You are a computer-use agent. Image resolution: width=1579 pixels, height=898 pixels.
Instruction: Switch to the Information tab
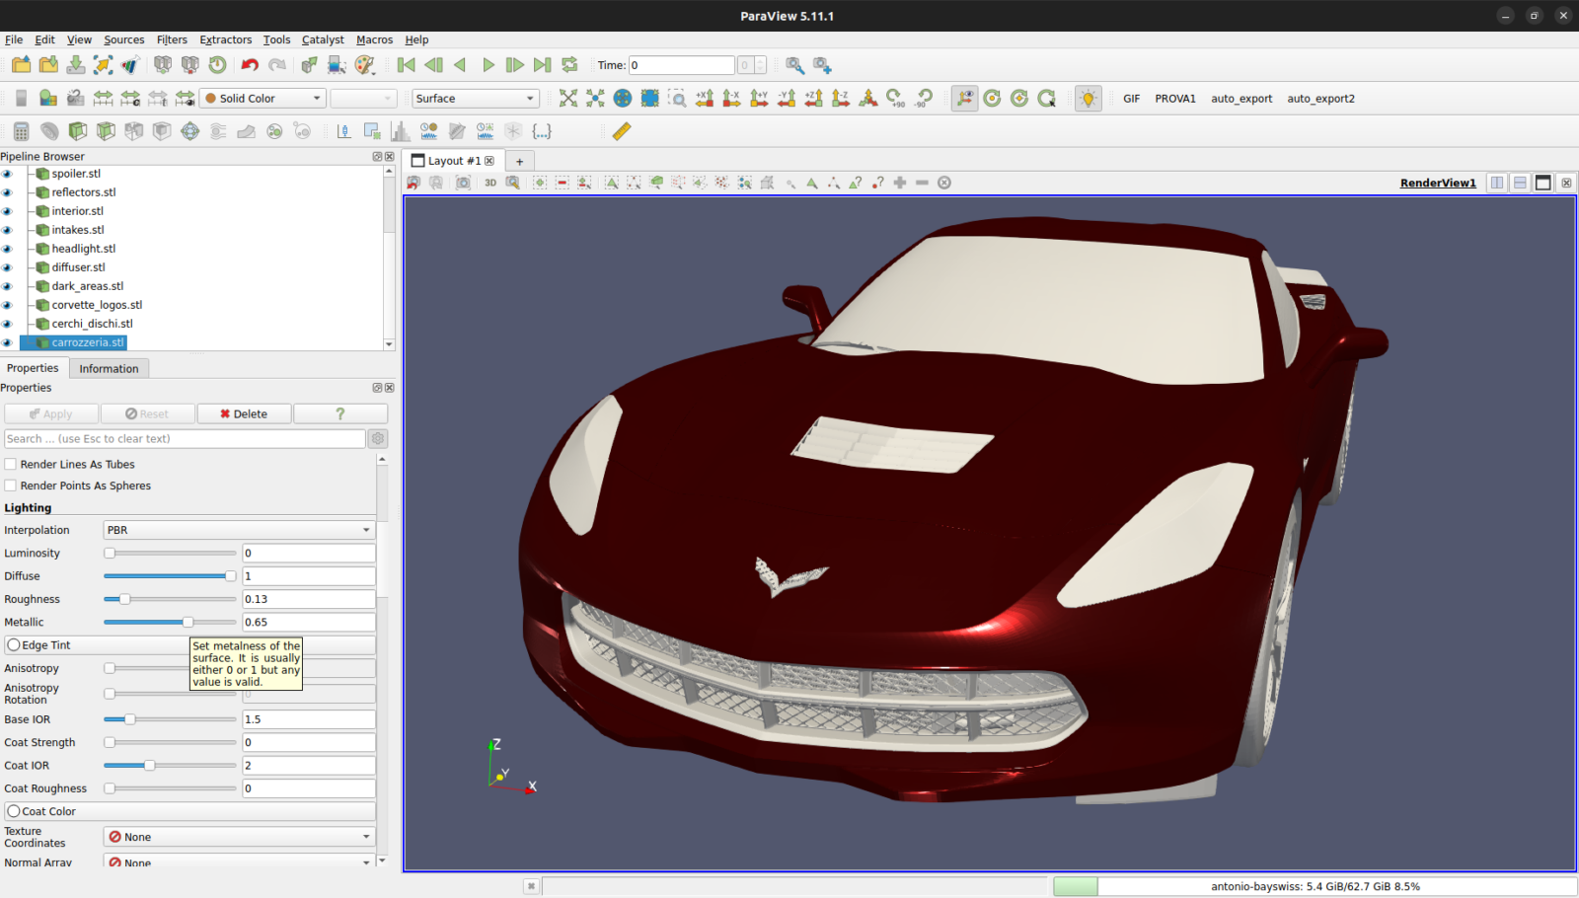pyautogui.click(x=109, y=368)
